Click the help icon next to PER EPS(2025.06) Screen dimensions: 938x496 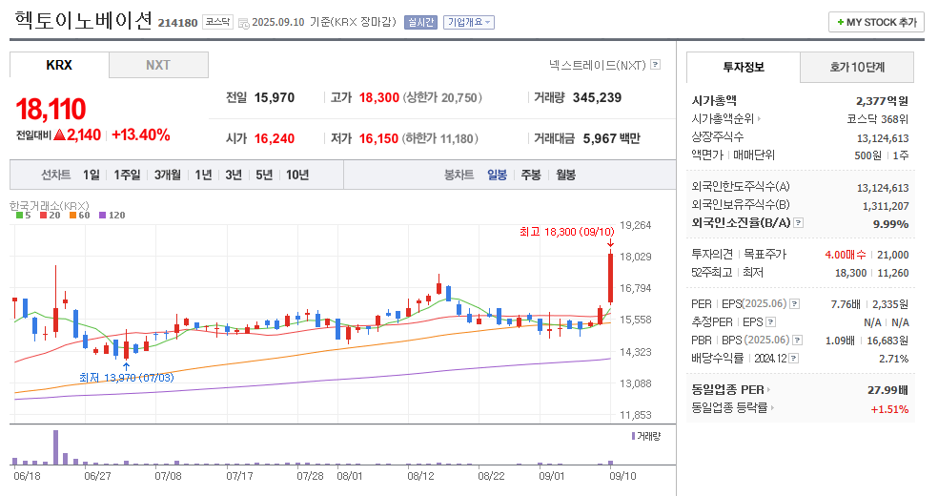click(x=794, y=304)
